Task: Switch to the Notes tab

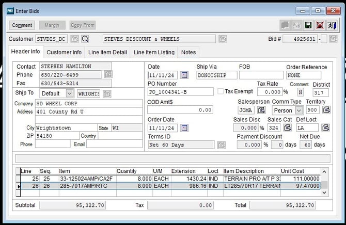Action: point(188,52)
